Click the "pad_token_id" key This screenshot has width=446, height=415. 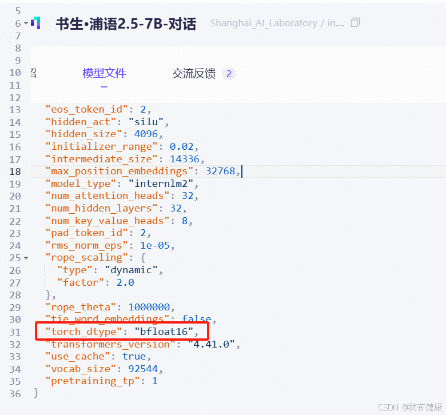point(87,233)
